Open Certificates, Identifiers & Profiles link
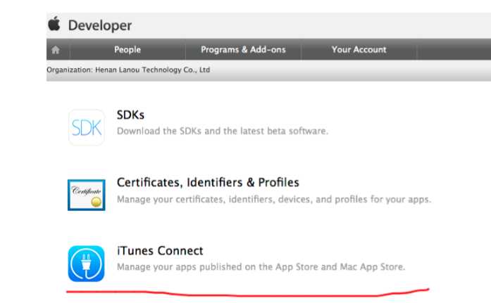The image size is (491, 303). pos(208,182)
